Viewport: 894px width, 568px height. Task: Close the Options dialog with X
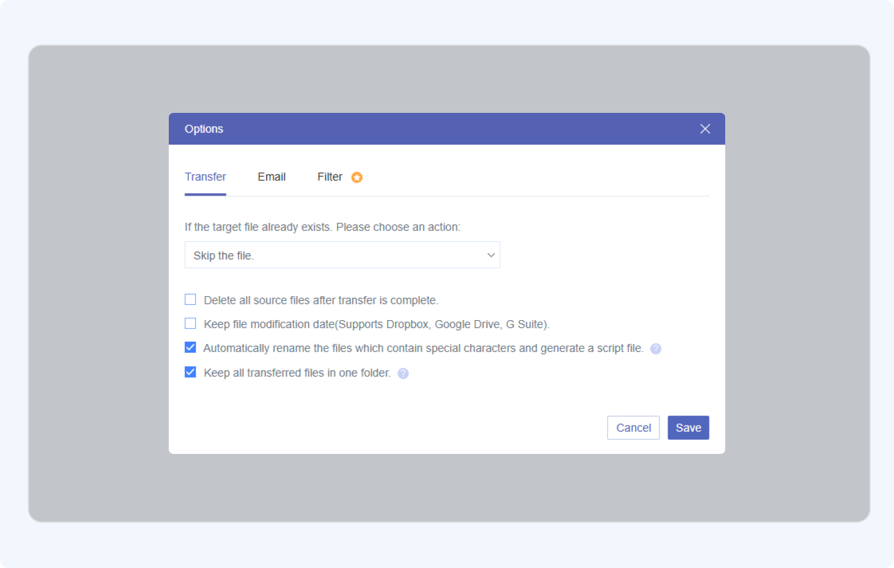[705, 129]
